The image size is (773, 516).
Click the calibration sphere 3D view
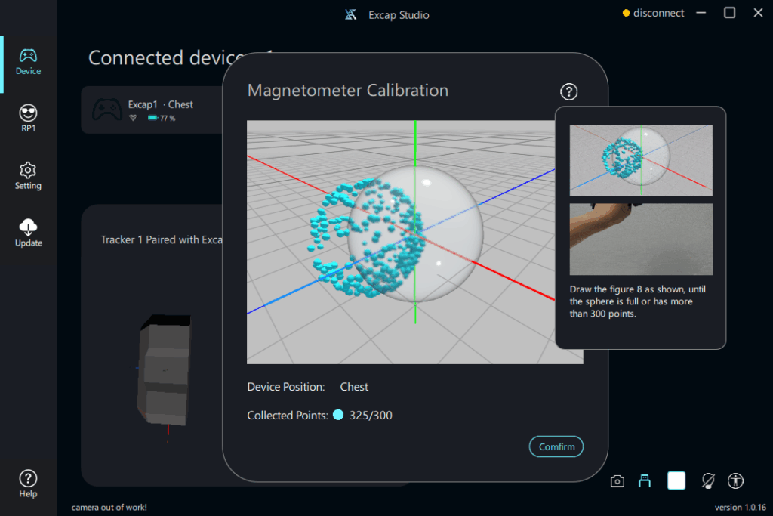click(414, 242)
